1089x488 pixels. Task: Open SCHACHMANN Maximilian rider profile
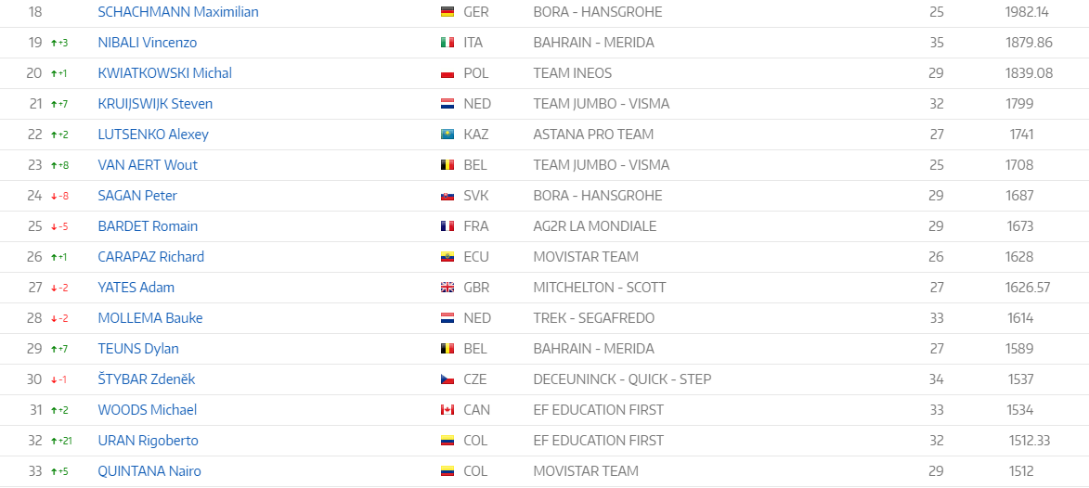(178, 12)
